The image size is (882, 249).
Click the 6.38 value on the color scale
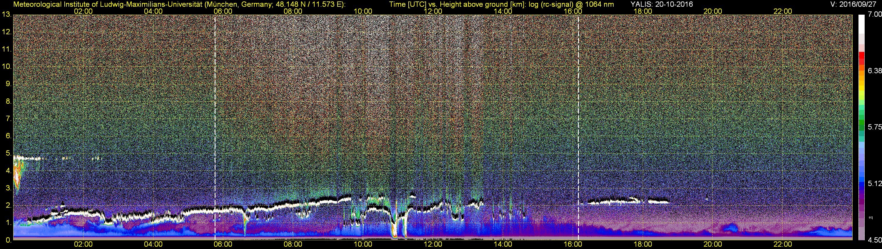(874, 71)
